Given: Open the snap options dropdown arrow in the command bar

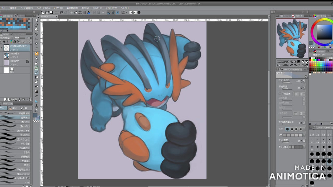Looking at the screenshot, I should (127, 12).
